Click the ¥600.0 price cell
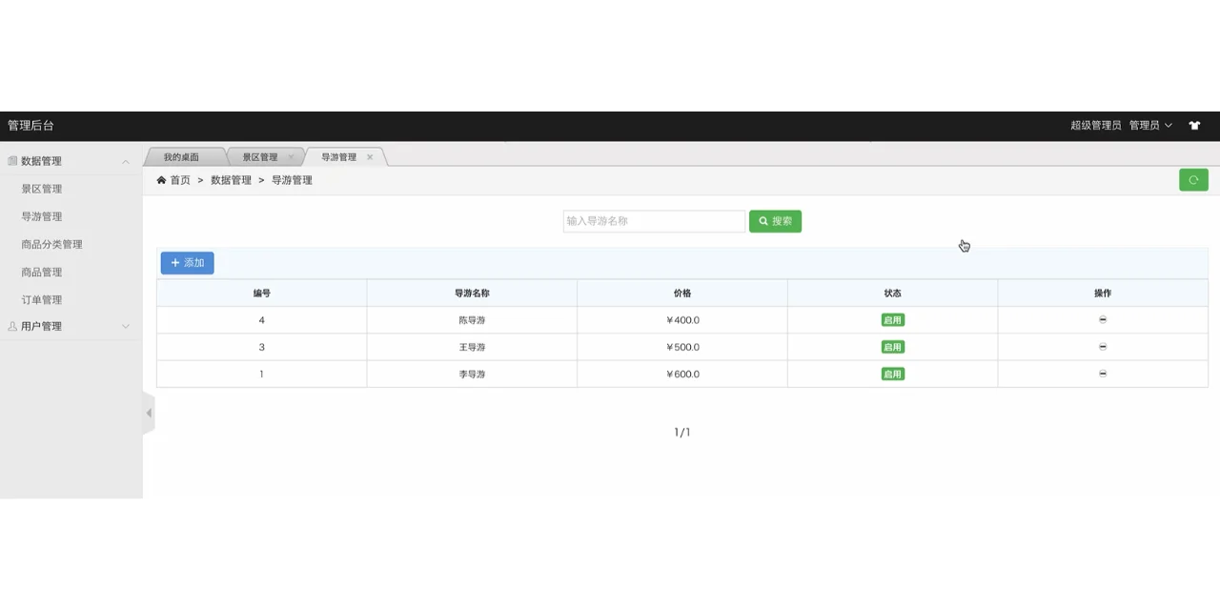Screen dimensions: 1220x609 pos(682,374)
